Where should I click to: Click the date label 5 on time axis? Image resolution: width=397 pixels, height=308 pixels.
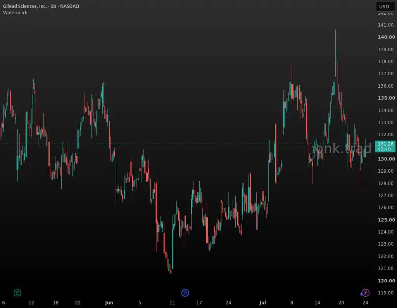(140, 303)
